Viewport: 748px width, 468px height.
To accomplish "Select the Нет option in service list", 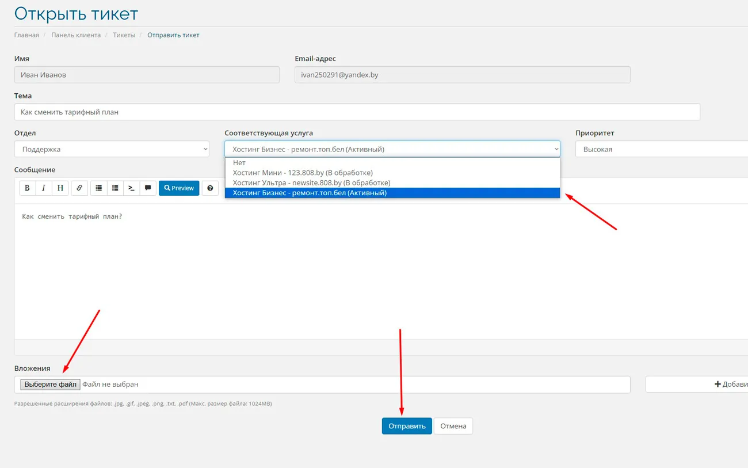I will click(239, 163).
